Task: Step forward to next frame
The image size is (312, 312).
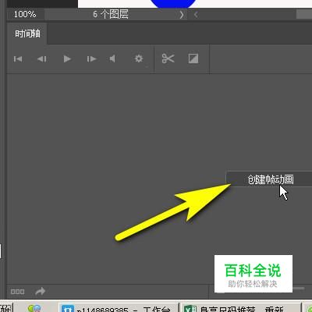Action: pos(91,59)
